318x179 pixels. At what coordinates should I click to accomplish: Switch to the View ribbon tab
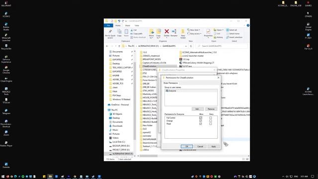pyautogui.click(x=137, y=25)
